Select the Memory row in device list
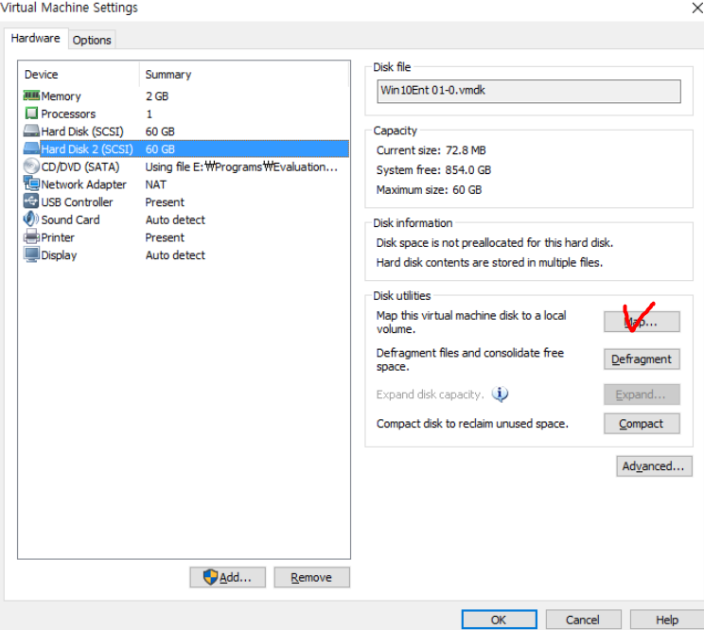 click(x=185, y=96)
